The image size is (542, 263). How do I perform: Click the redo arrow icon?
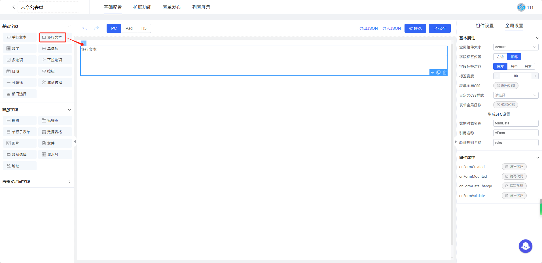[x=96, y=28]
